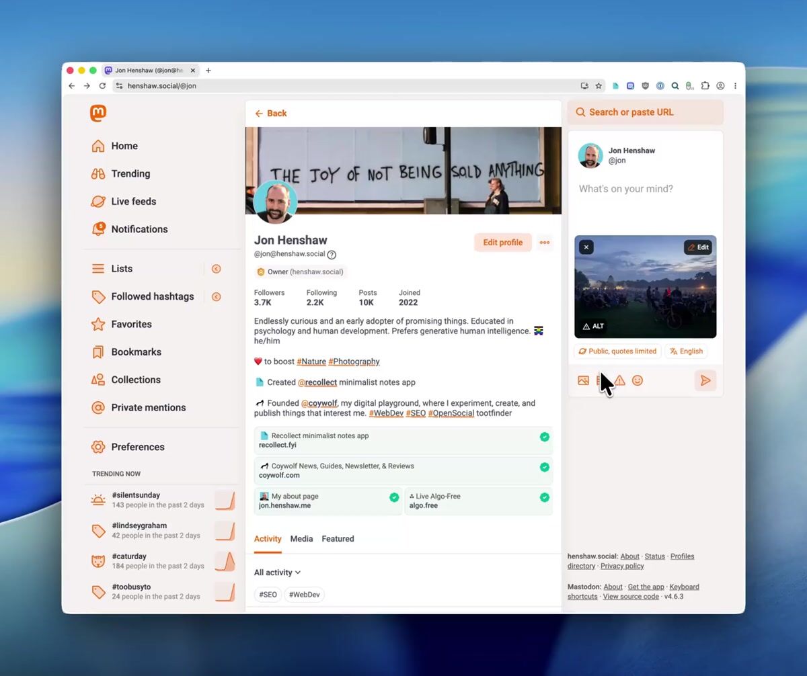Switch to the Featured tab
The height and width of the screenshot is (676, 807).
point(338,539)
